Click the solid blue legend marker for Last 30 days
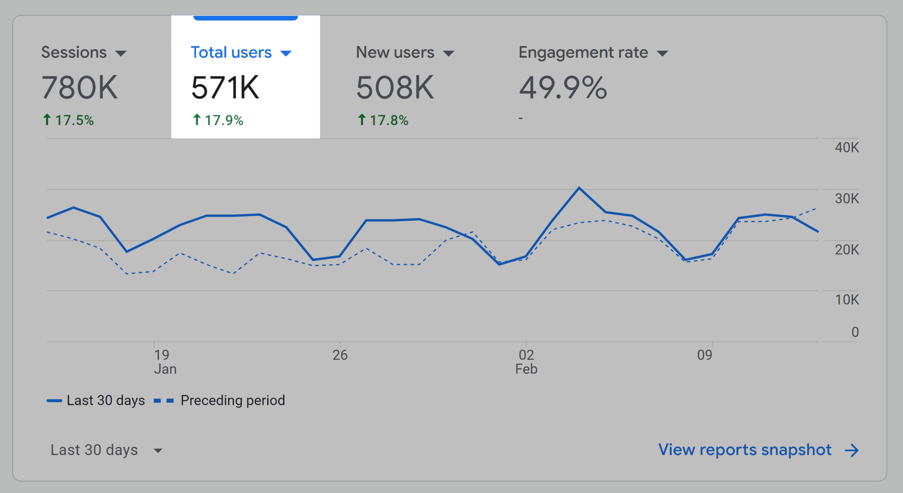Image resolution: width=903 pixels, height=493 pixels. [54, 400]
